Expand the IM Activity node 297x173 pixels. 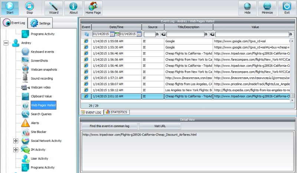[16, 150]
